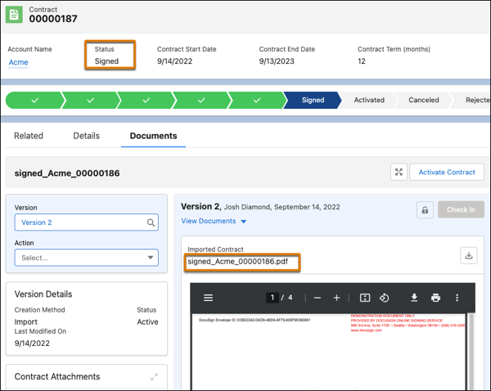The height and width of the screenshot is (391, 491).
Task: Click the contract record icon in header
Action: tap(15, 15)
